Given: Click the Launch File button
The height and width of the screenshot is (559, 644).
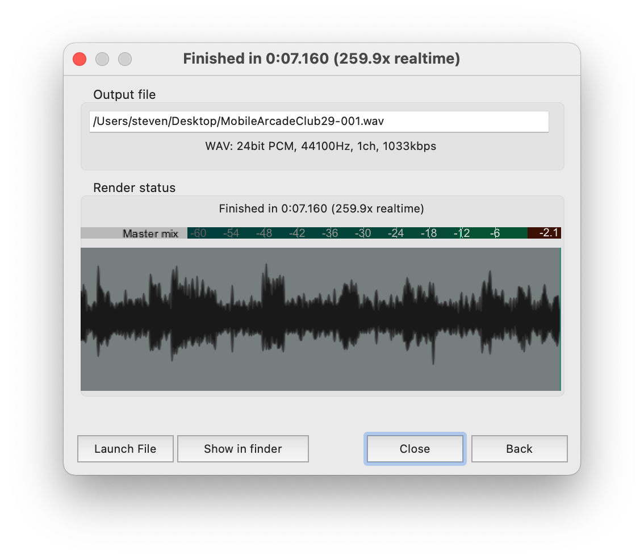Looking at the screenshot, I should click(x=125, y=448).
